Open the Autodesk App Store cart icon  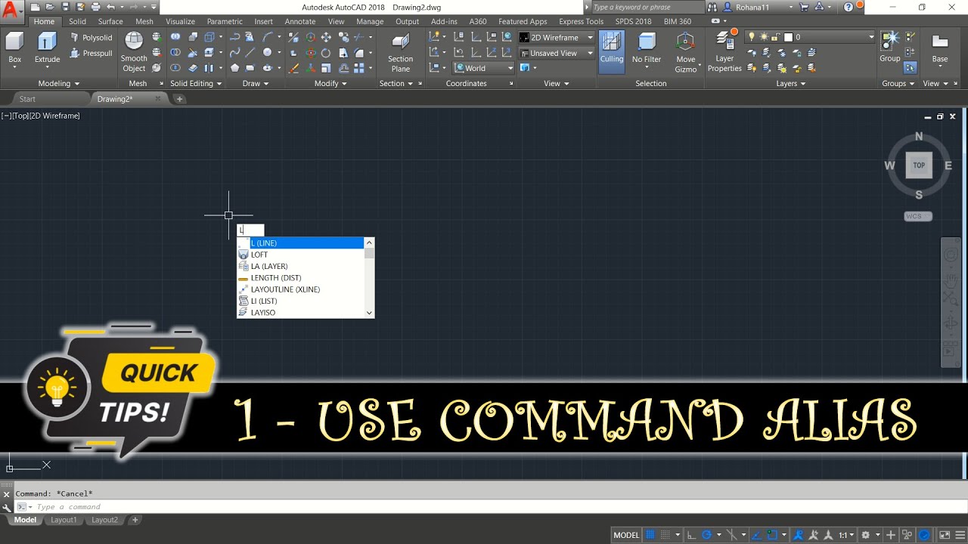tap(805, 7)
